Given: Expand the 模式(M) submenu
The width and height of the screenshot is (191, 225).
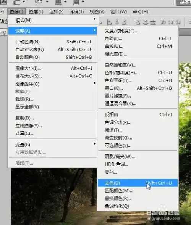Looking at the screenshot, I should (x=53, y=20).
